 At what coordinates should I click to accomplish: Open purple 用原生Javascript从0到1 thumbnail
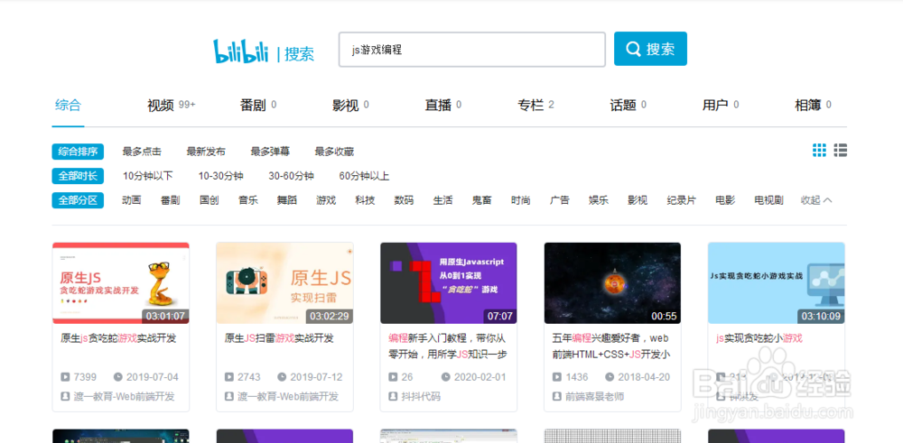[449, 283]
